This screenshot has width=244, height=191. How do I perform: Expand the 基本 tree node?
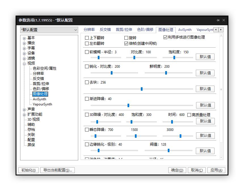point(25,38)
